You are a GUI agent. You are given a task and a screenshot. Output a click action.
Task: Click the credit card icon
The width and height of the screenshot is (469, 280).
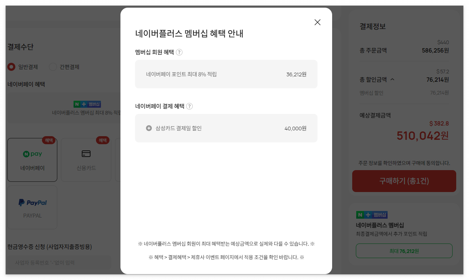86,154
